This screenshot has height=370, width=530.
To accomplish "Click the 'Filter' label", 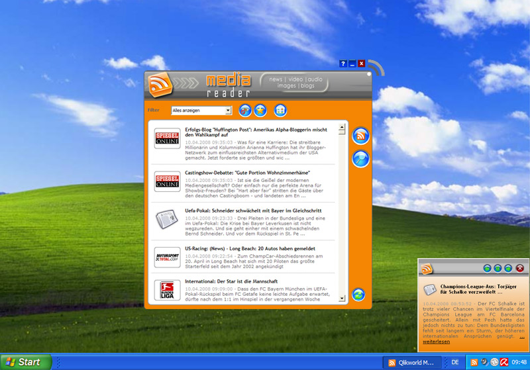I will click(x=154, y=110).
